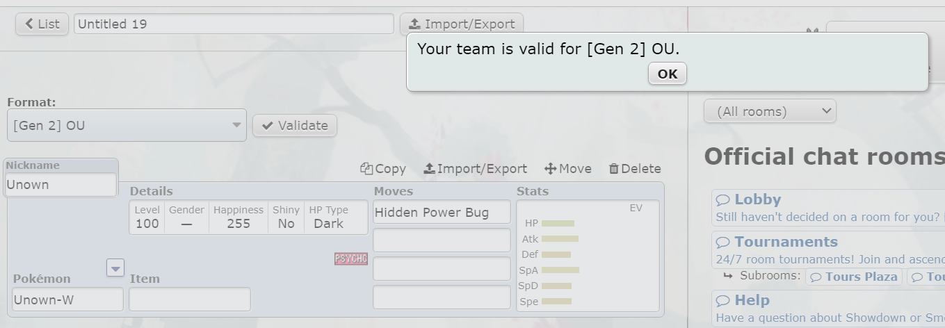Open the [Gen 2] OU format dropdown
Screen dimensions: 945x328
coord(127,126)
